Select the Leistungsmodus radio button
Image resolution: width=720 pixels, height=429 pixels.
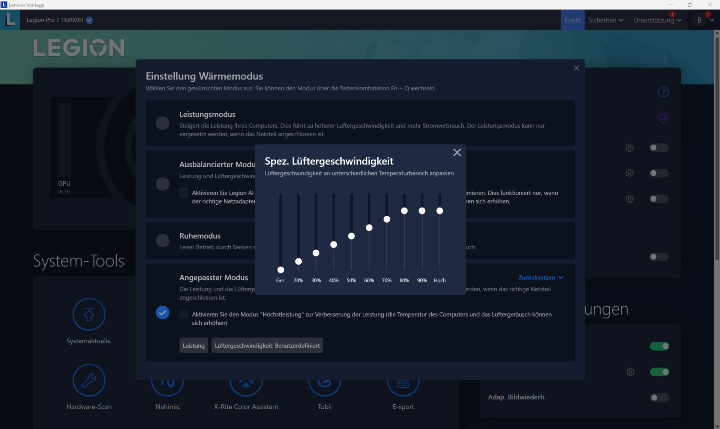click(x=162, y=123)
